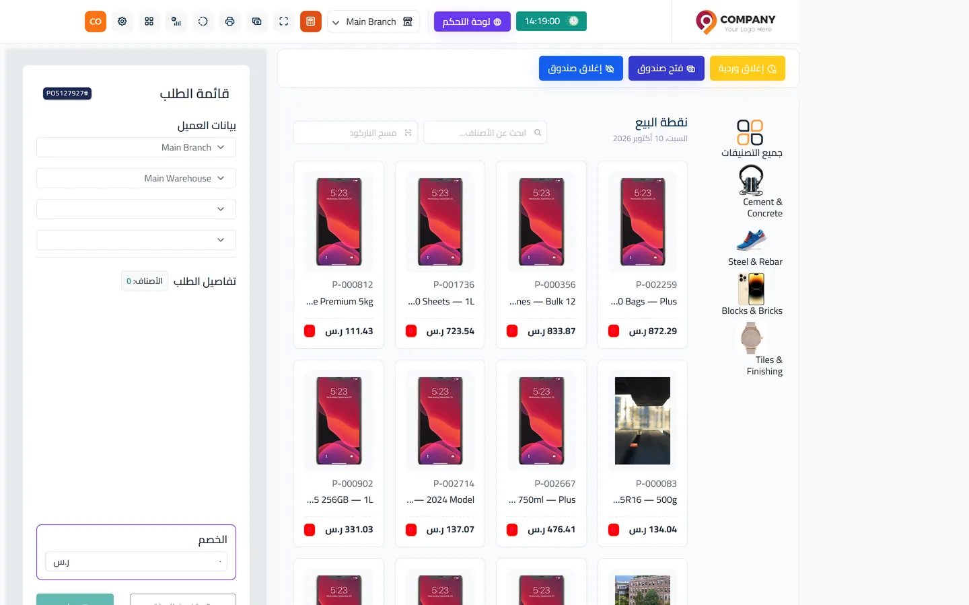The height and width of the screenshot is (605, 969).
Task: Click the cash register icon beside the printer
Action: point(257,22)
